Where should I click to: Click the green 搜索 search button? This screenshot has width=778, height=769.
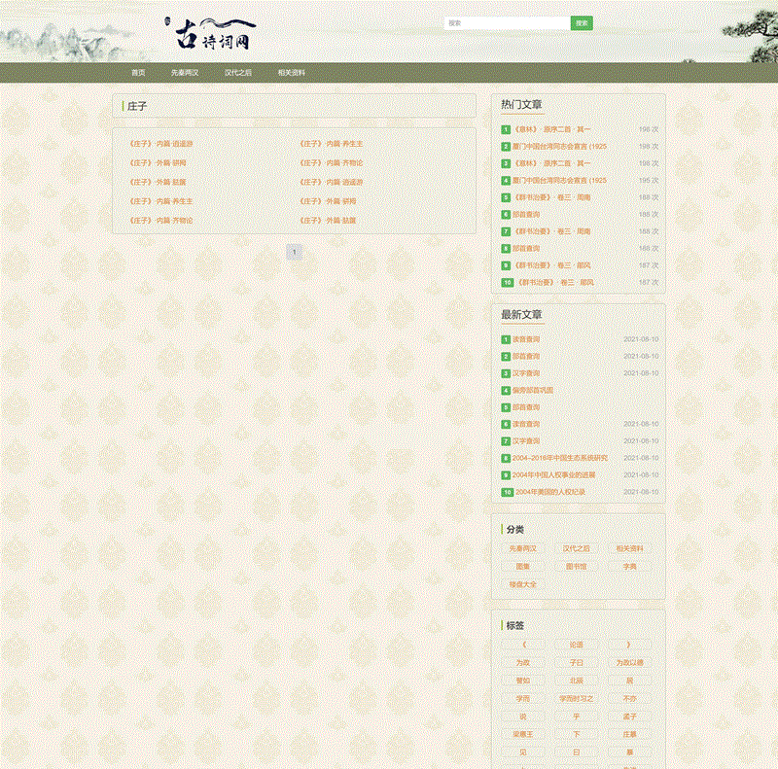click(582, 23)
